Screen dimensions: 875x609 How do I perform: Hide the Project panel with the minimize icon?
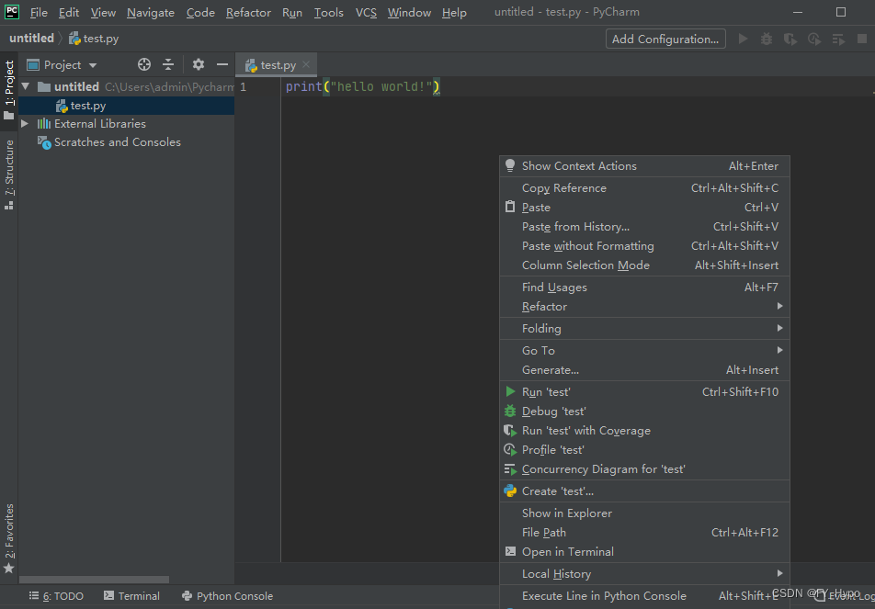click(222, 64)
